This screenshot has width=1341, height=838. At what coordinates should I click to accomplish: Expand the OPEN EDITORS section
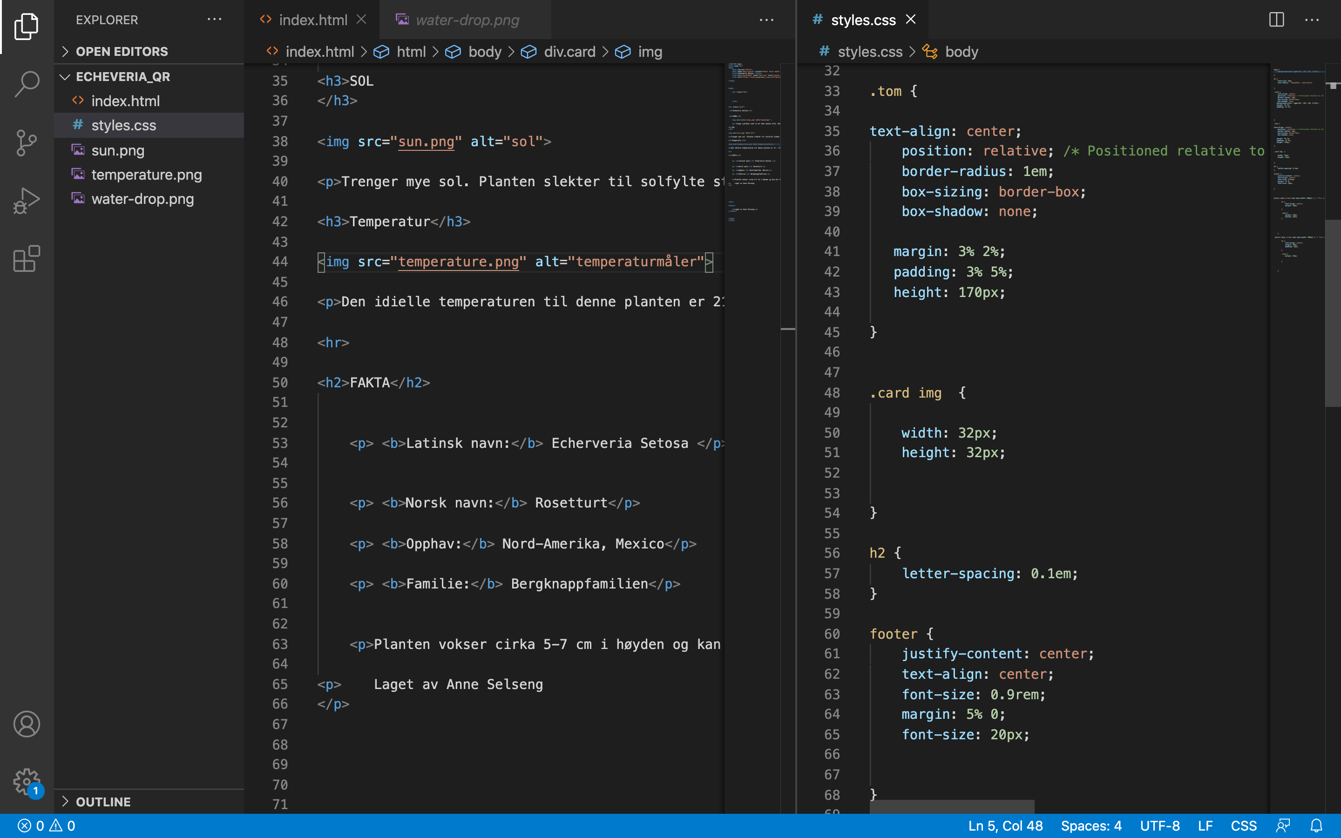[122, 52]
